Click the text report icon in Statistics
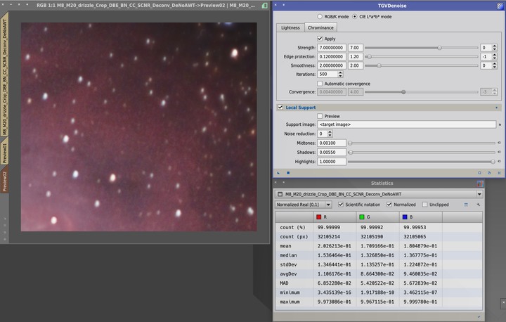 466,205
